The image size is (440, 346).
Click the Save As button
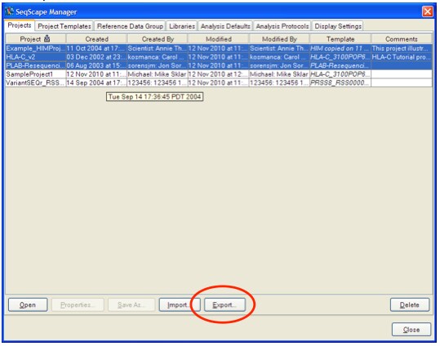pyautogui.click(x=131, y=304)
